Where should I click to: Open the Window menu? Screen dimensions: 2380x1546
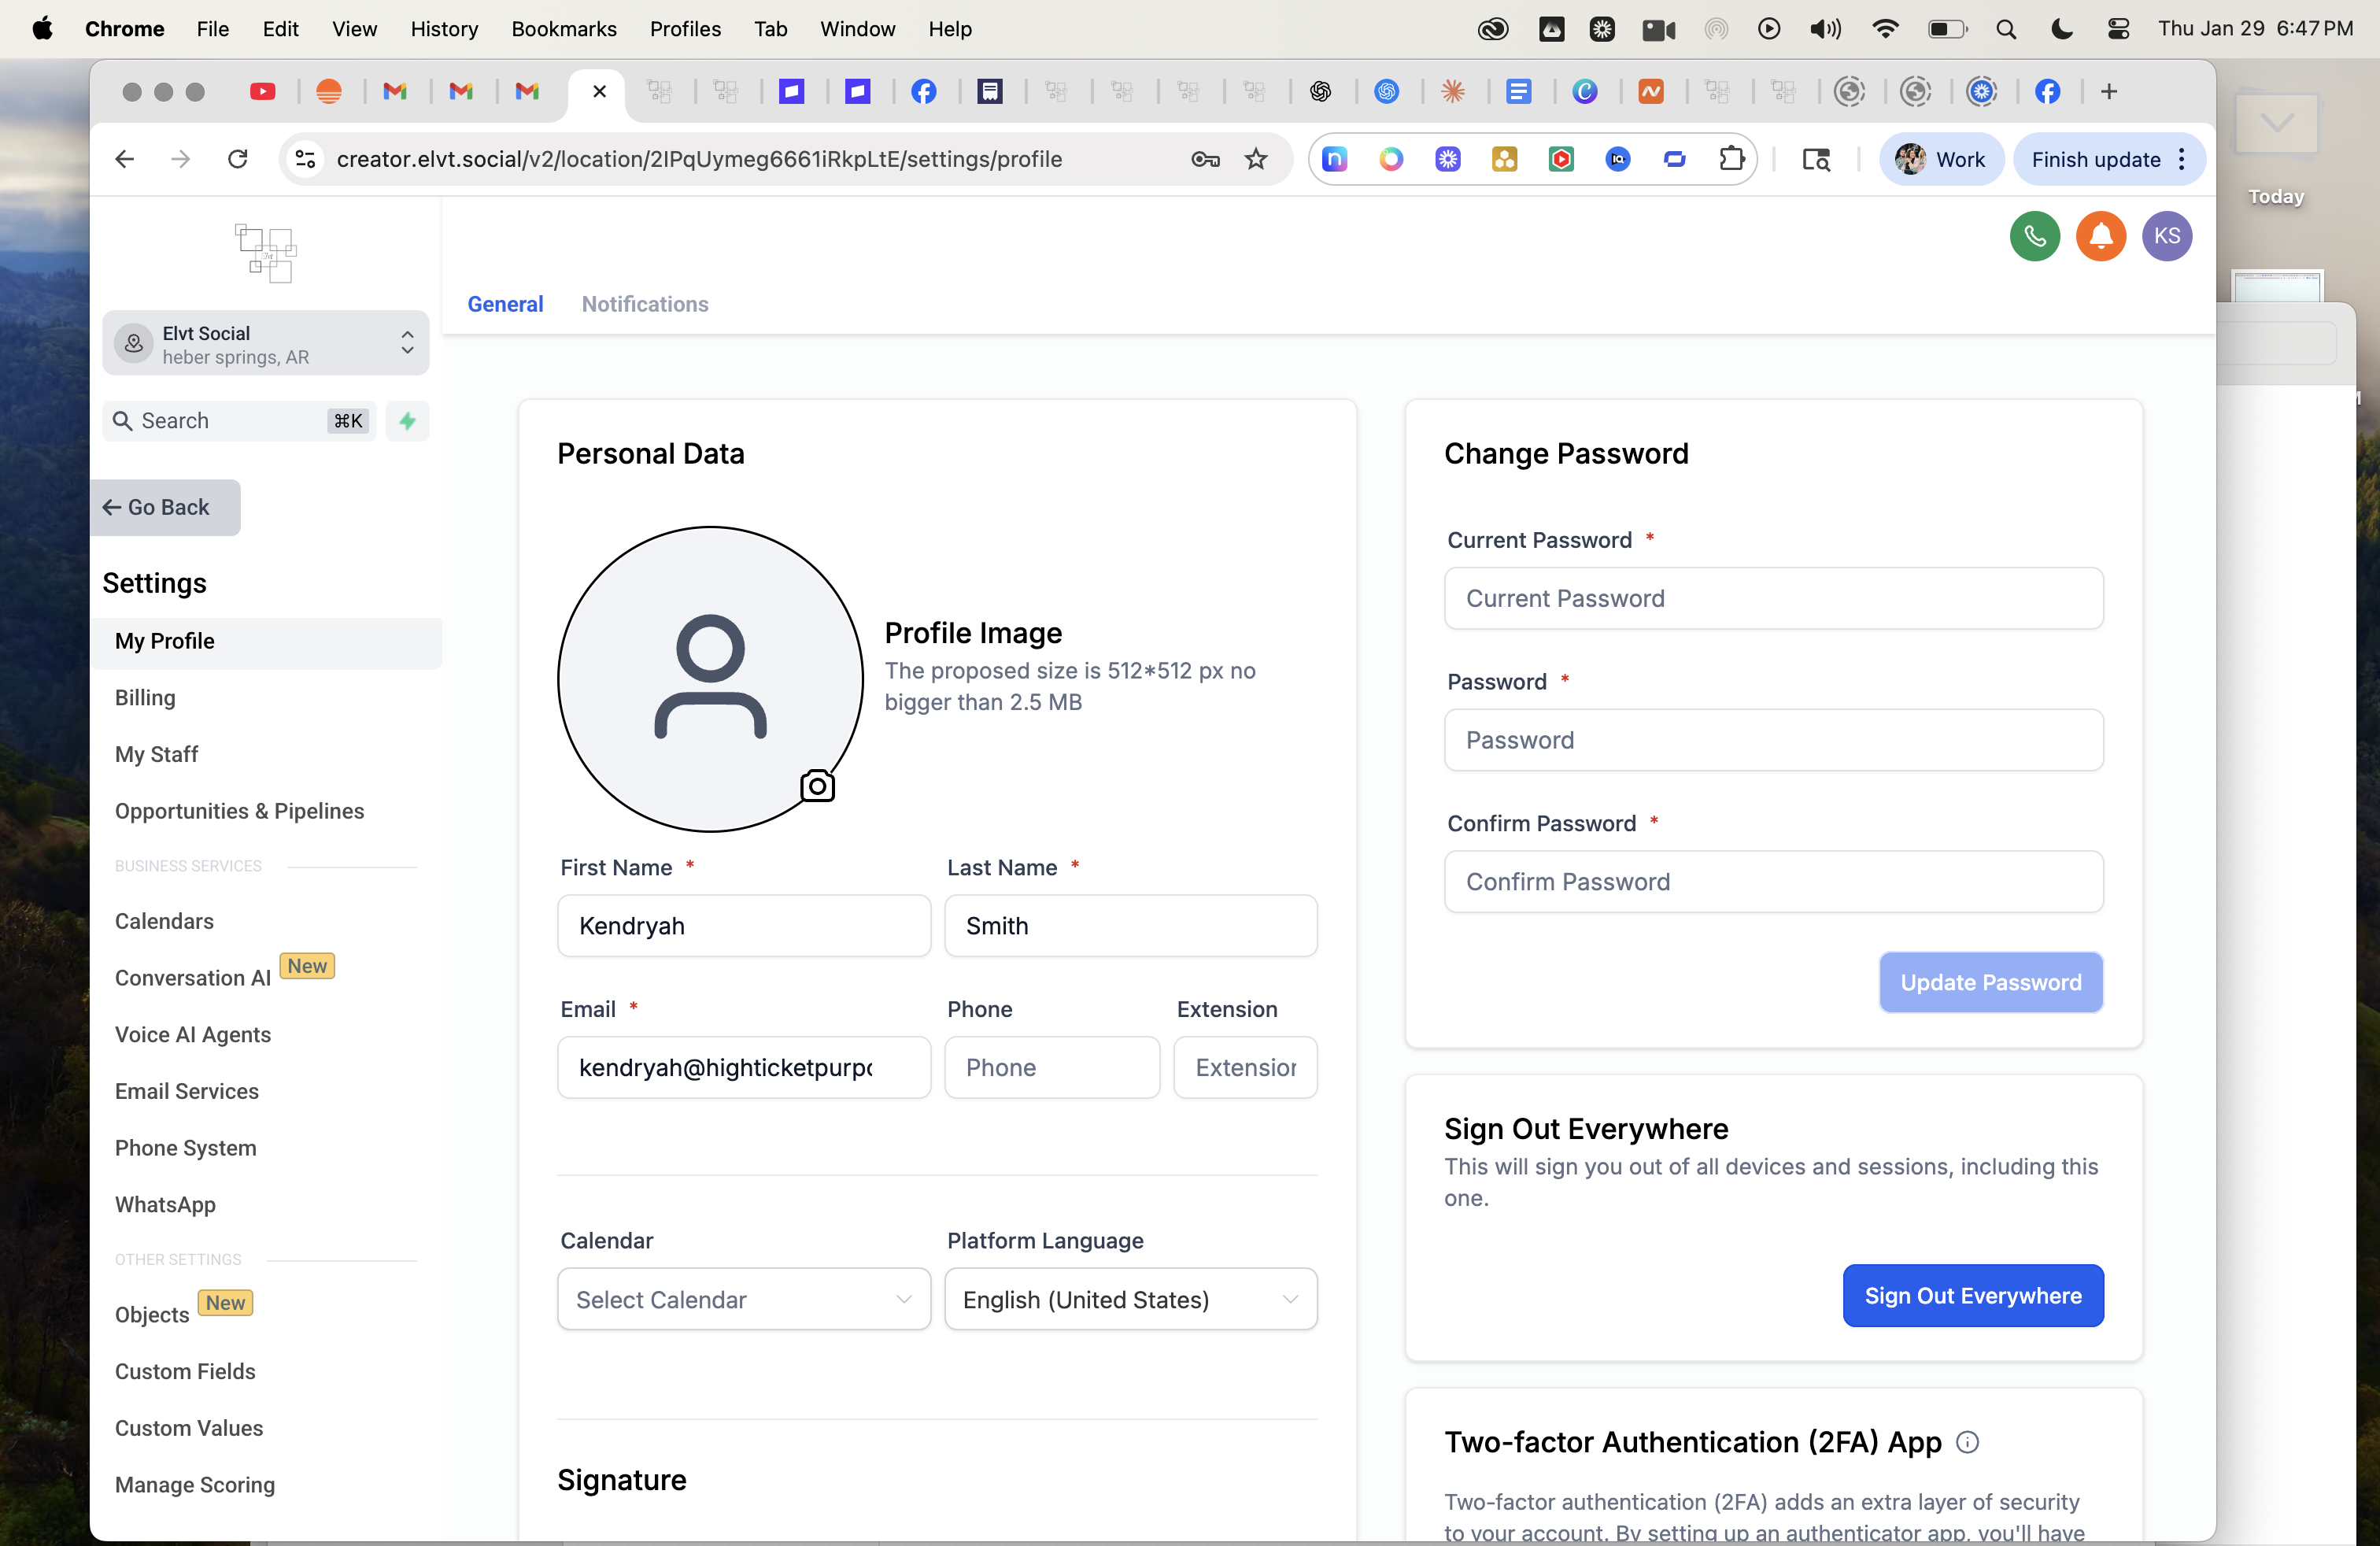[857, 29]
